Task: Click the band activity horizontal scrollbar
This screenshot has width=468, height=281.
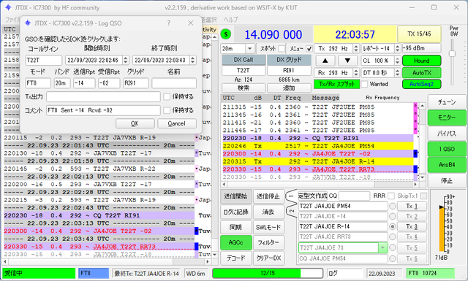Action: coord(106,261)
